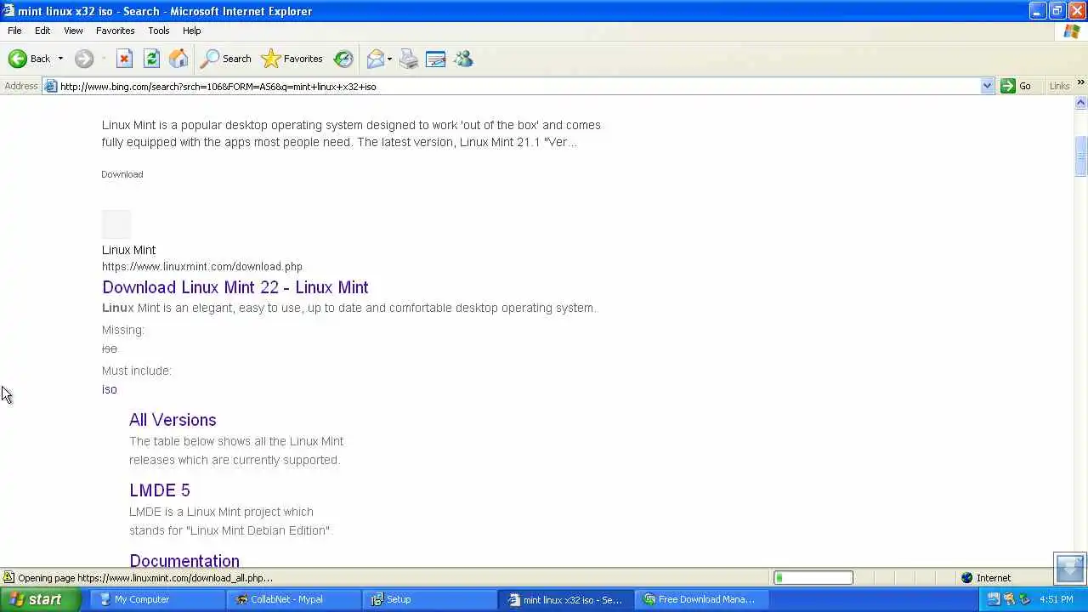The image size is (1088, 612).
Task: Click the Windows Start button
Action: coord(40,599)
